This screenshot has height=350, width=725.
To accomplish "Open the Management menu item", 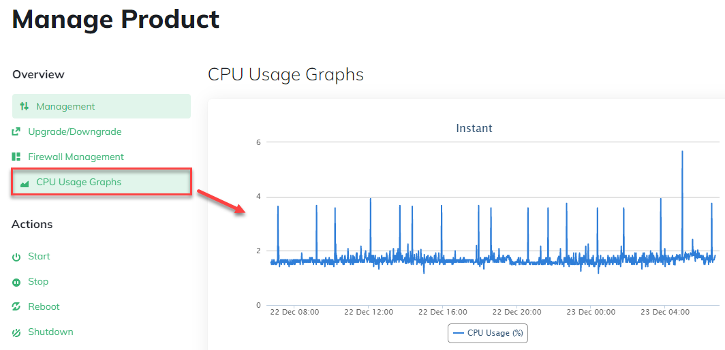I will click(65, 106).
